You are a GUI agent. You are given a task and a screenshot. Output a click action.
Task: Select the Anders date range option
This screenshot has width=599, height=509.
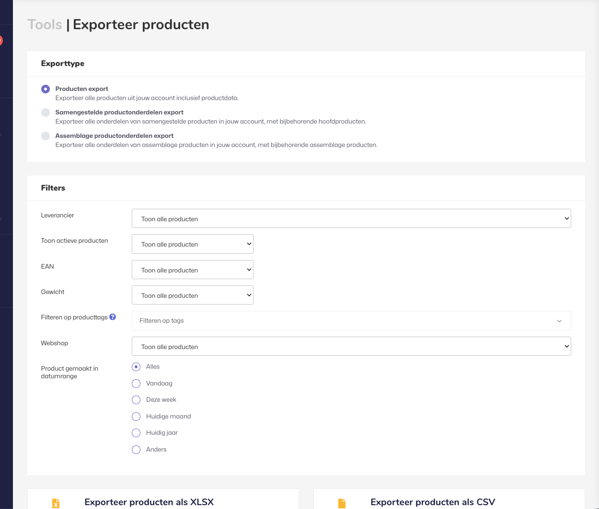136,450
